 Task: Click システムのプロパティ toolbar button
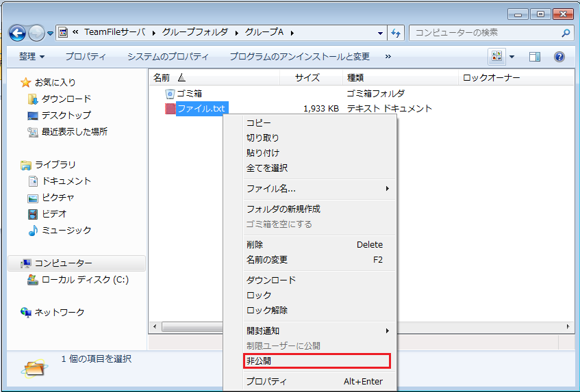168,57
